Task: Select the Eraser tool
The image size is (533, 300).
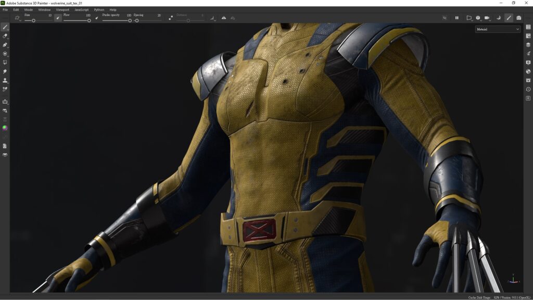Action: 6,36
